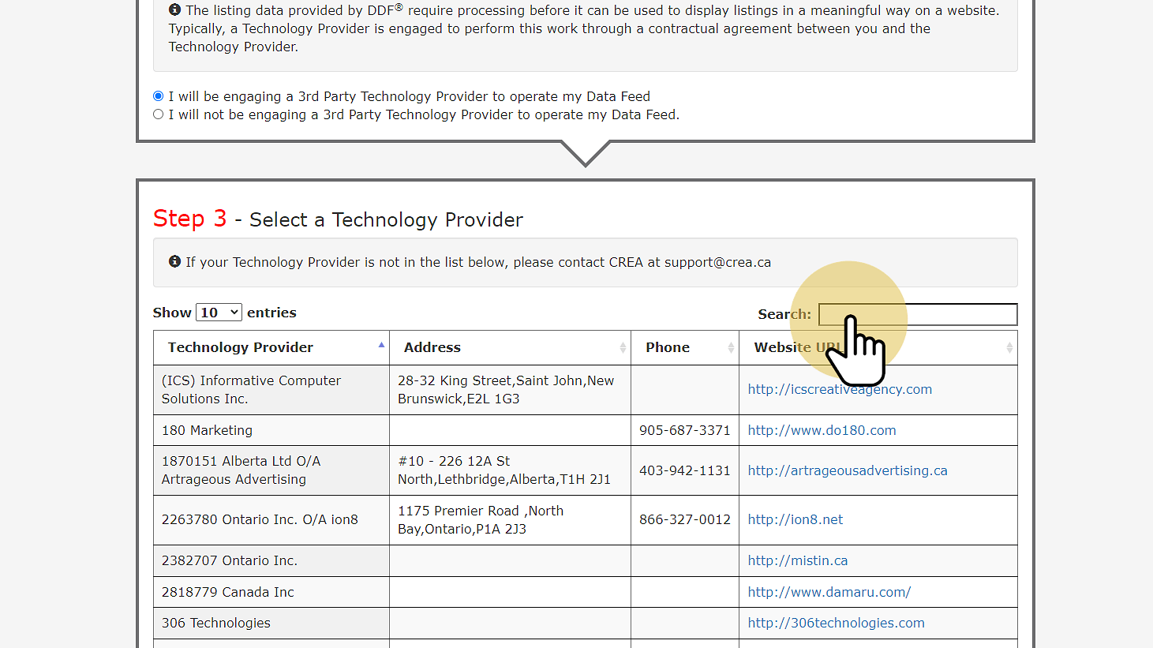Click the '1175 Premier Road, North Bay' address cell
This screenshot has width=1153, height=648.
click(x=511, y=519)
